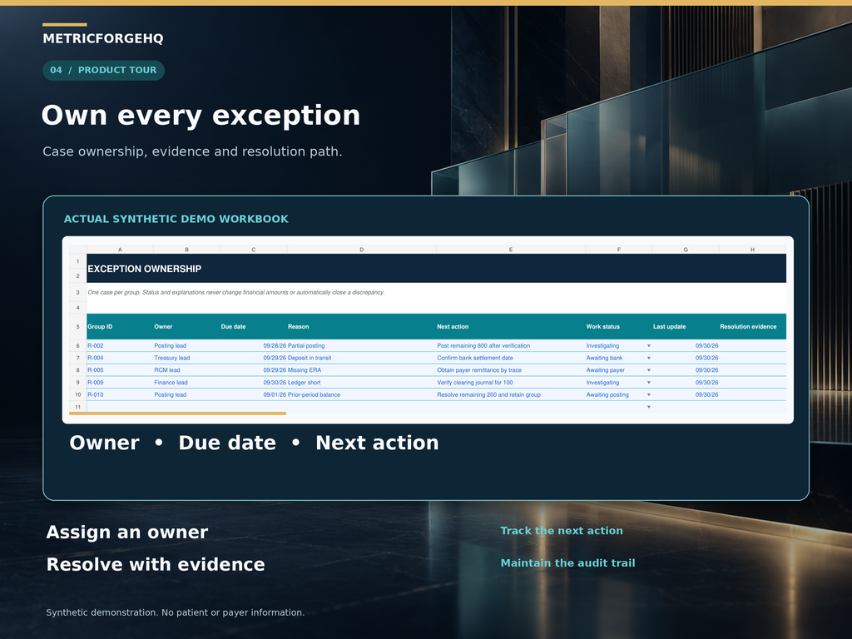Click the One case per group note cell
This screenshot has width=852, height=639.
pos(436,292)
